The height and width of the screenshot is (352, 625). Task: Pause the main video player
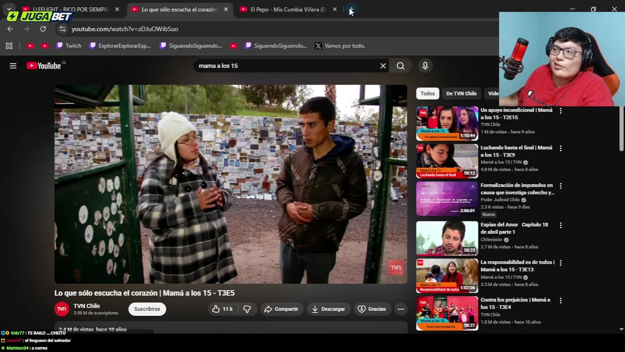pos(230,184)
